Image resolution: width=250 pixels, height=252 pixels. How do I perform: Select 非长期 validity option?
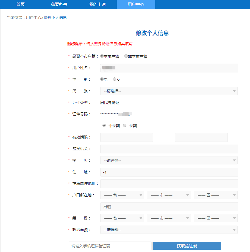(x=104, y=125)
